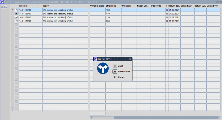The width and height of the screenshot is (222, 120).
Task: Click the app icon in main title bar
Action: [2, 2]
